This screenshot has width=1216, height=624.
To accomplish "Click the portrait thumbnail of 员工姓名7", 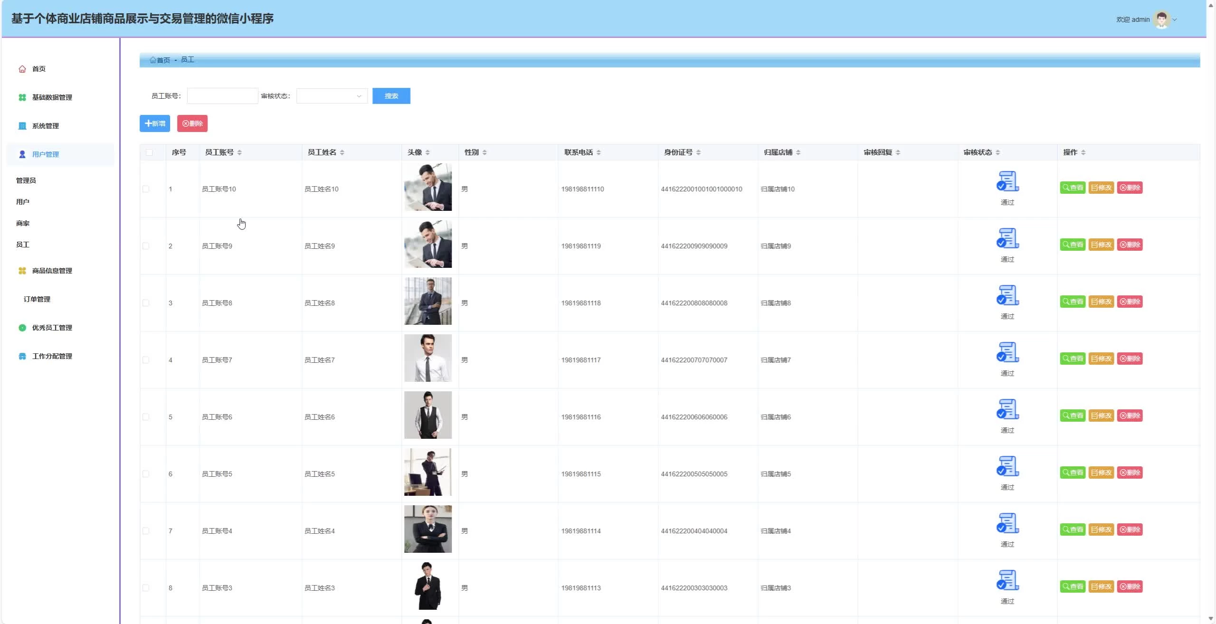I will point(427,358).
